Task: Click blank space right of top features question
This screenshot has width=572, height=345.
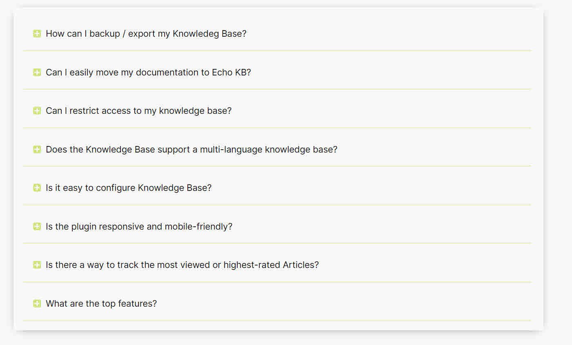Action: 343,303
